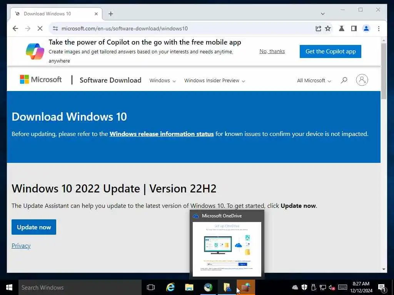Screen dimensions: 394x295
Task: Click the Search Windows box
Action: click(x=80, y=287)
